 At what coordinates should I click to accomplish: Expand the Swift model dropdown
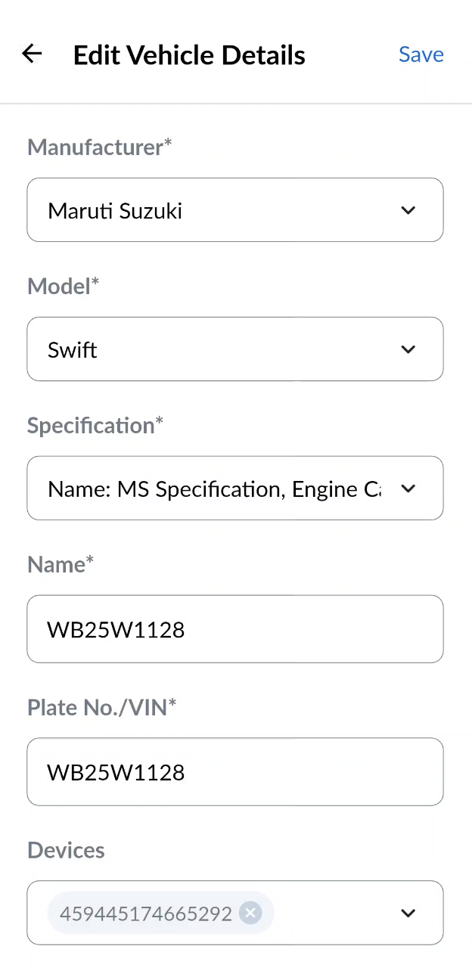point(212,349)
